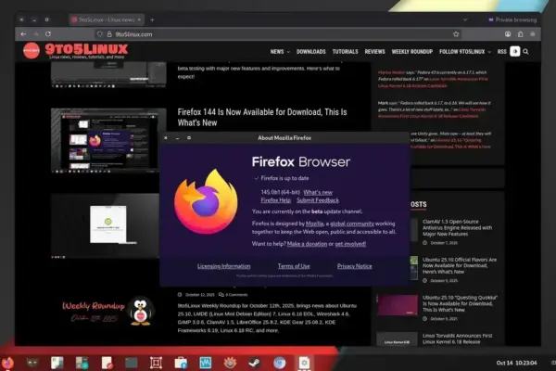The height and width of the screenshot is (371, 556).
Task: Open Linus Torvalds Announces First Kernel post
Action: 458,339
